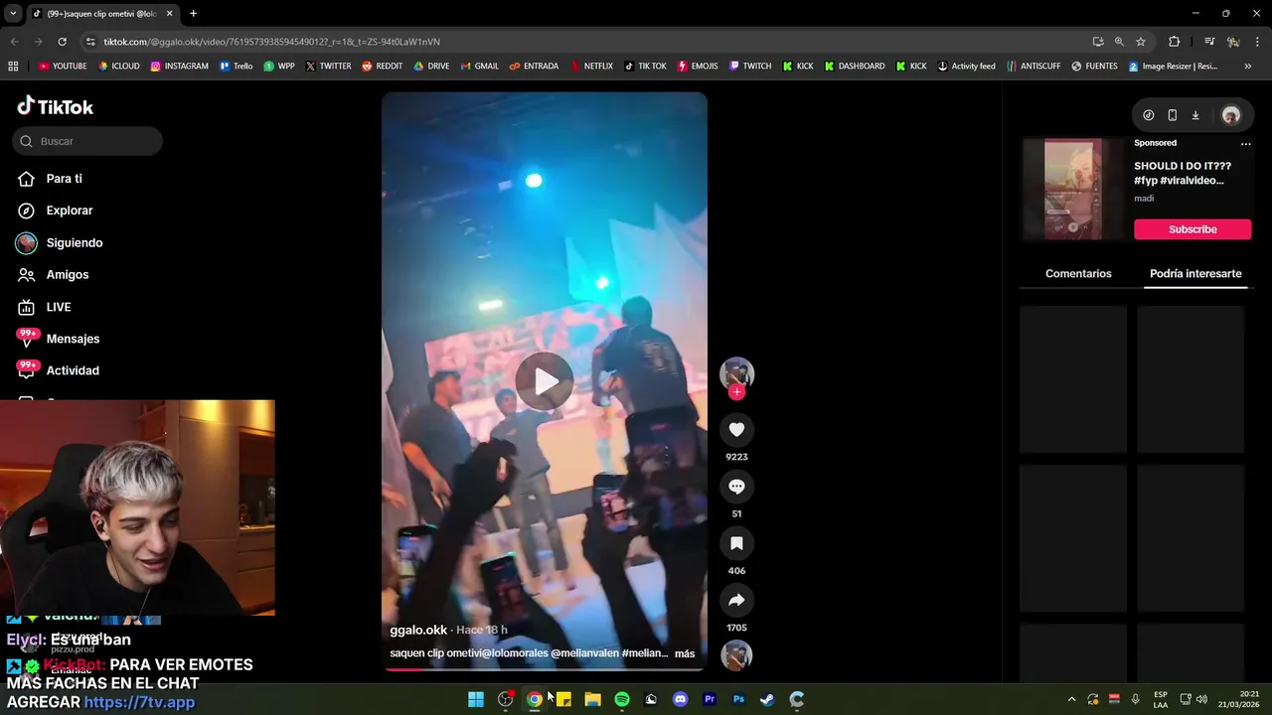Viewport: 1272px width, 715px height.
Task: Open the sponsored video thumbnail
Action: [1073, 189]
